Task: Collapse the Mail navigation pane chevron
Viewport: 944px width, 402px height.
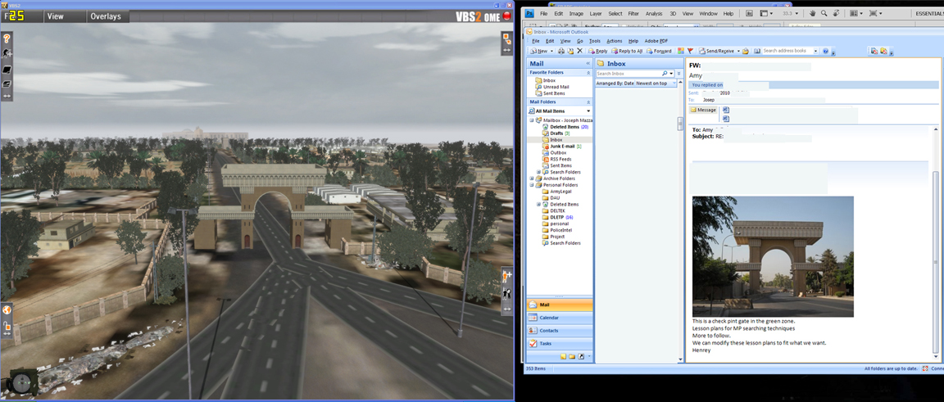Action: point(588,63)
